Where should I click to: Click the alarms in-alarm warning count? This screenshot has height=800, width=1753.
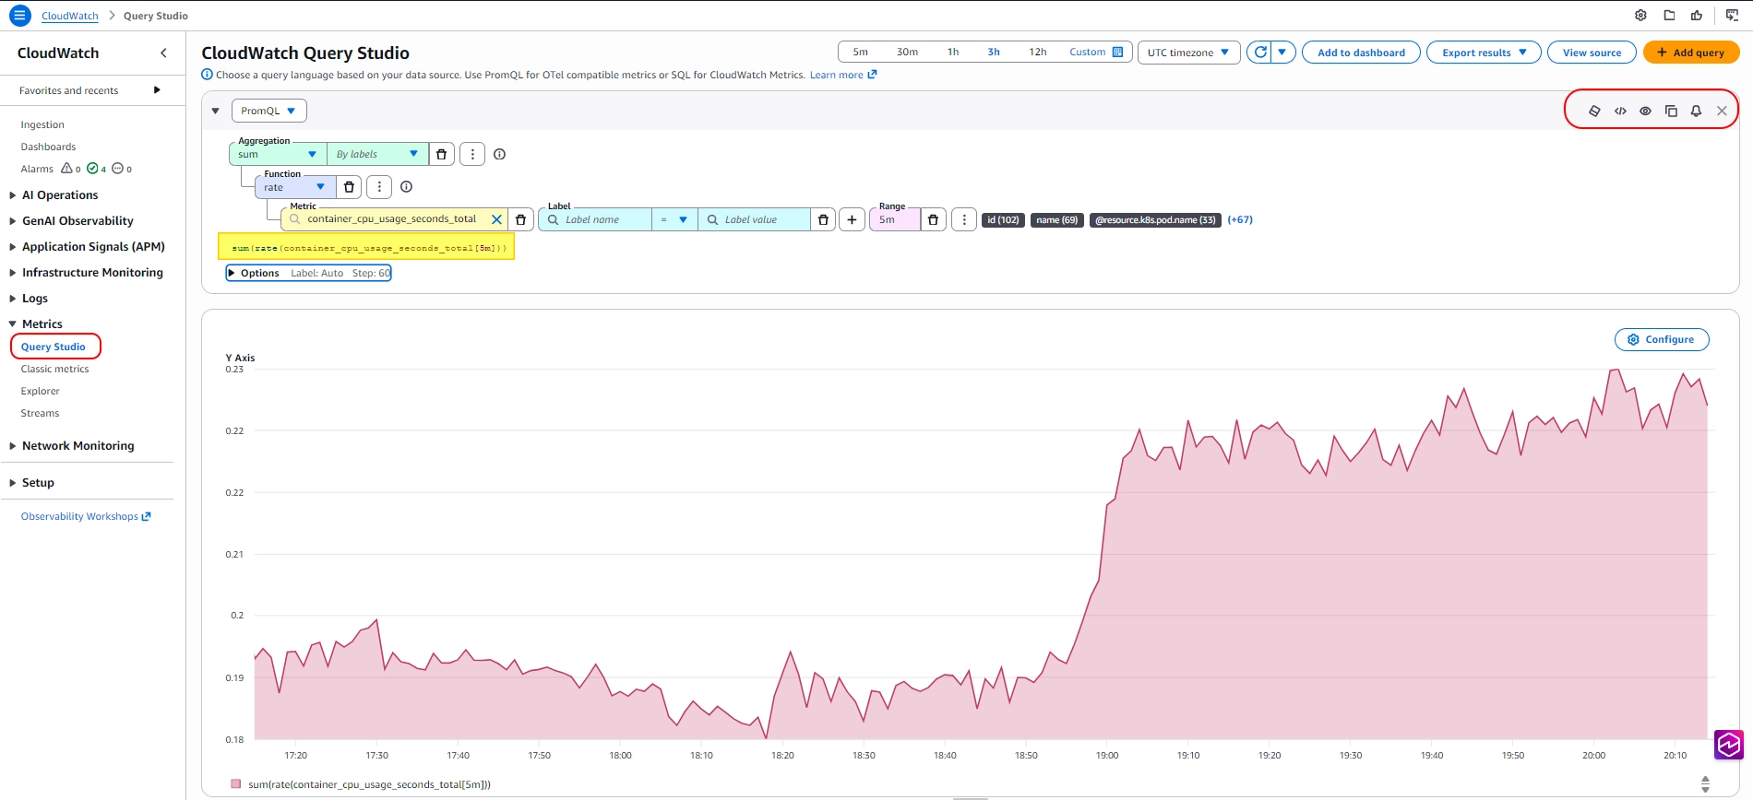click(71, 169)
